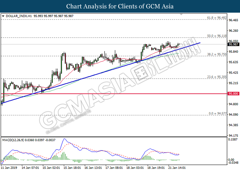Click the 94.385 price scale value

click(x=233, y=125)
